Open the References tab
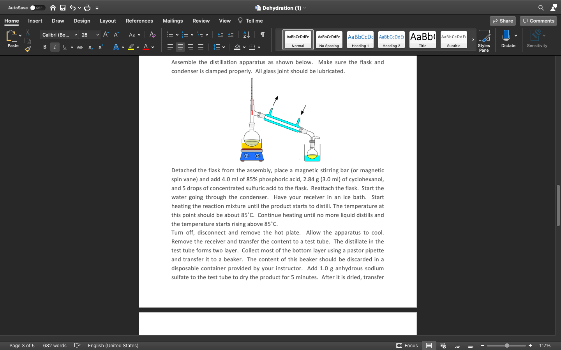This screenshot has height=350, width=561. (139, 21)
